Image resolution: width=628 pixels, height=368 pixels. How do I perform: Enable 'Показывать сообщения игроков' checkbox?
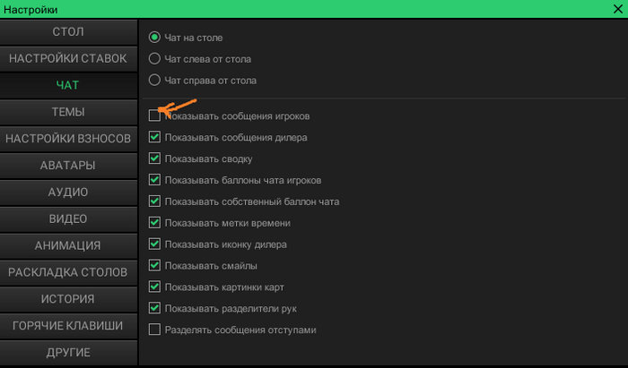(154, 116)
